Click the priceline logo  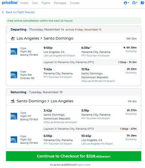[10, 3]
